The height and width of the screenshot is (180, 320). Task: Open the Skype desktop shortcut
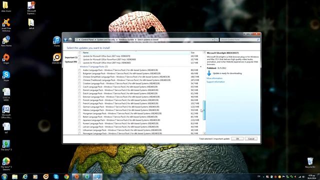pyautogui.click(x=6, y=76)
